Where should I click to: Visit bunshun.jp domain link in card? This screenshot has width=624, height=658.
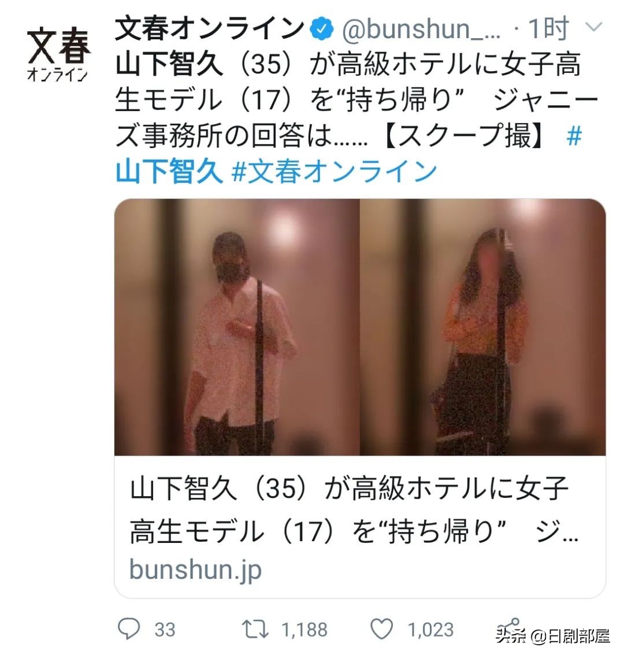pyautogui.click(x=195, y=570)
